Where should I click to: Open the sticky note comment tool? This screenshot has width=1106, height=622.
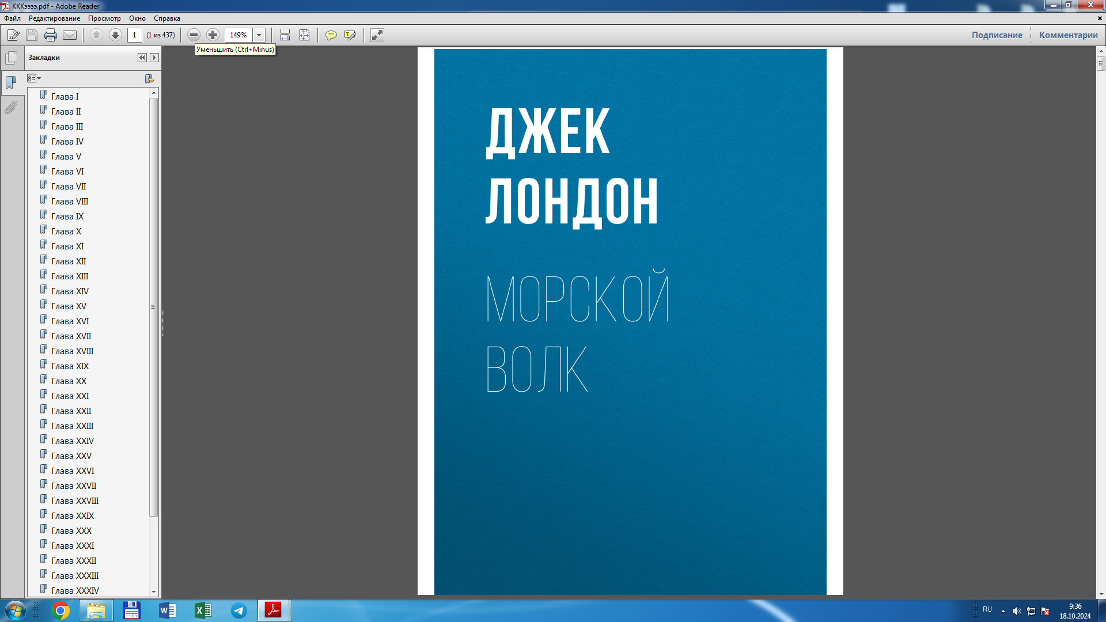[x=331, y=35]
